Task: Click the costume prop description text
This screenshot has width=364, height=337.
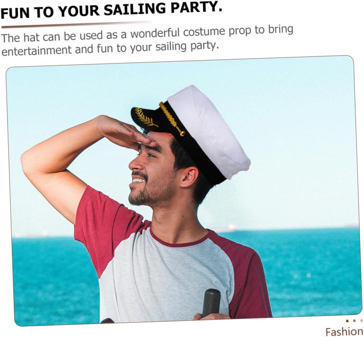Action: [x=147, y=40]
